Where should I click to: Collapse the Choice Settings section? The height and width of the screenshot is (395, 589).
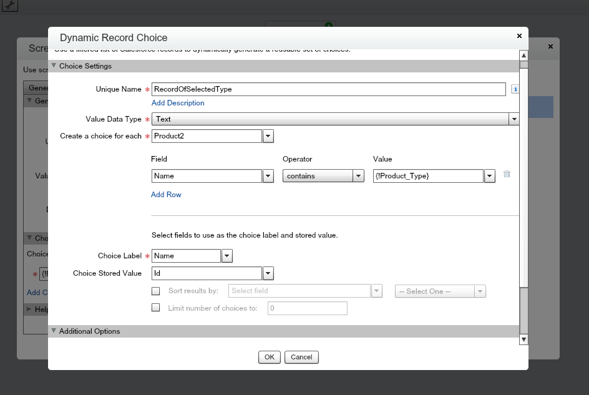click(54, 66)
